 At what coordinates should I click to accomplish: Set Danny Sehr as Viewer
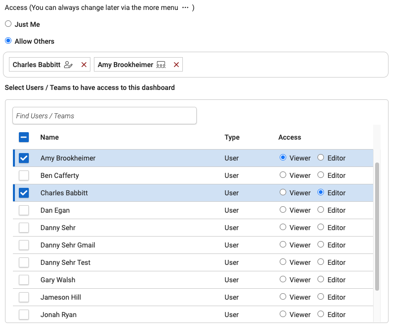[283, 227]
